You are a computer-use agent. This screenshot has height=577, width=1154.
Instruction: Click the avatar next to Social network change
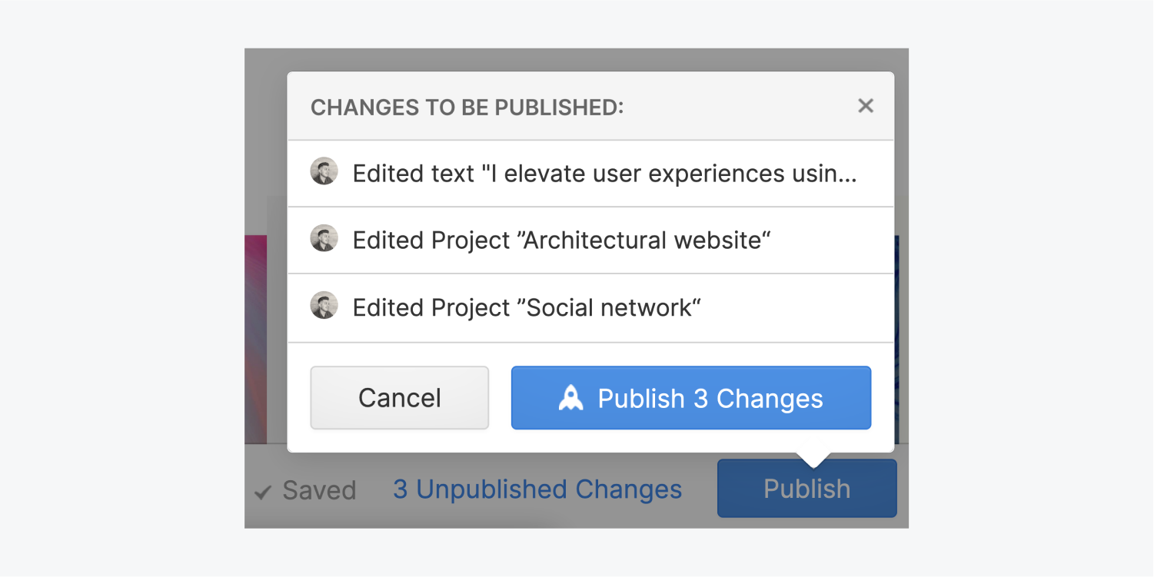click(324, 305)
